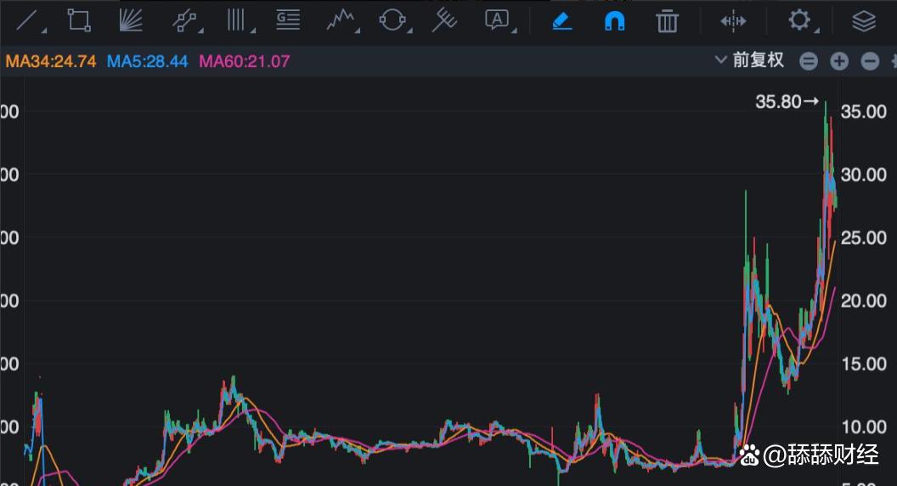Expand the price label tool submenu
The height and width of the screenshot is (486, 897).
click(x=289, y=20)
